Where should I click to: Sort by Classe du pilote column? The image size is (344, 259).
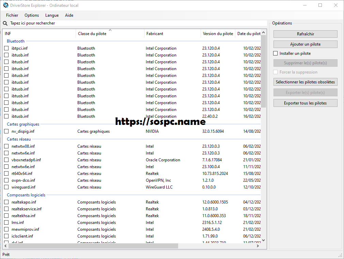(x=92, y=34)
